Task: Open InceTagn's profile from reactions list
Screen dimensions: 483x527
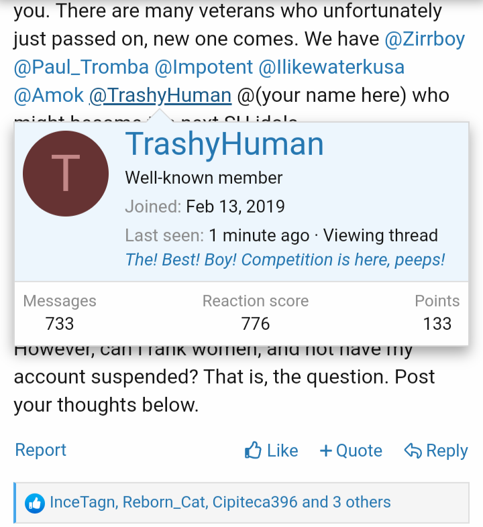Action: click(x=82, y=502)
